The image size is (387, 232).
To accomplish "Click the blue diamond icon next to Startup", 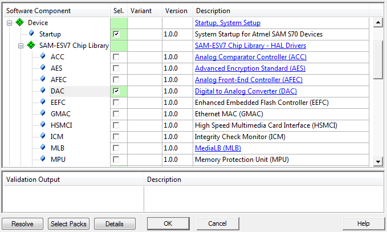I will (32, 34).
